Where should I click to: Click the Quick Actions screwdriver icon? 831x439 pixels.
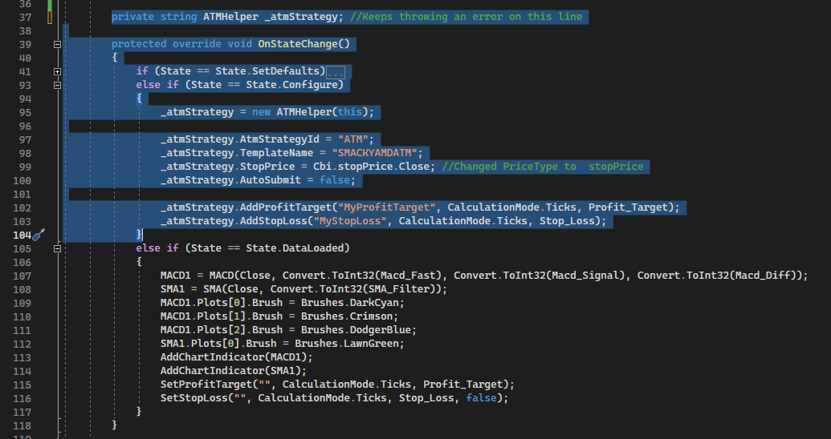coord(39,235)
